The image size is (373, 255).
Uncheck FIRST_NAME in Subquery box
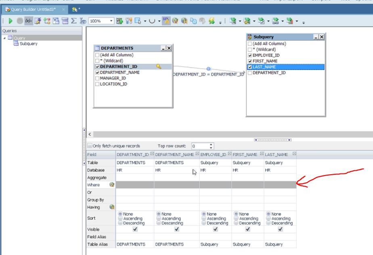click(x=250, y=61)
